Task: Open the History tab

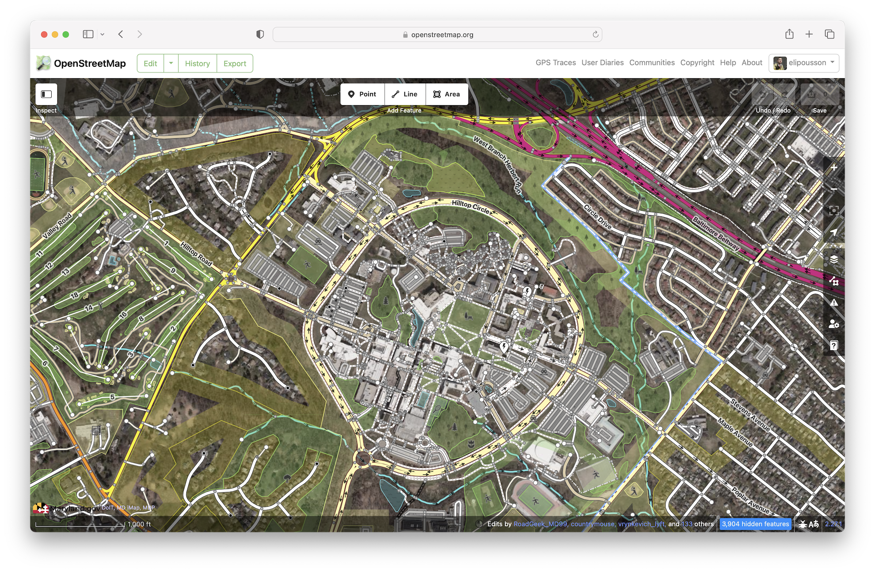Action: click(x=197, y=63)
